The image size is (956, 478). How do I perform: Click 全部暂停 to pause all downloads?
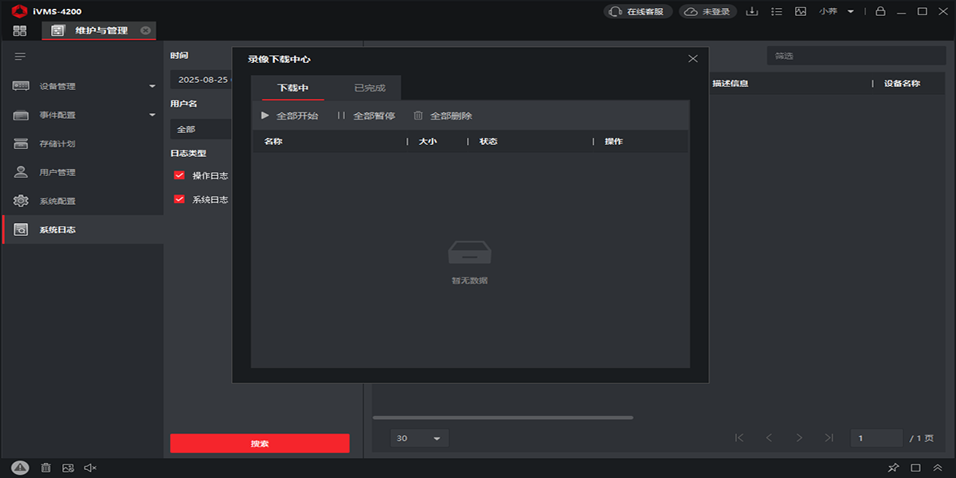coord(366,116)
